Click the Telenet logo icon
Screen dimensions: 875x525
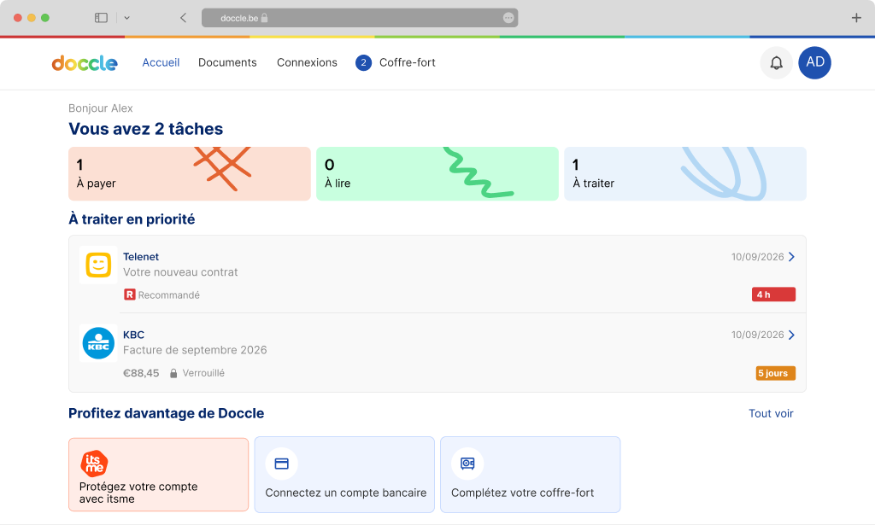click(98, 265)
